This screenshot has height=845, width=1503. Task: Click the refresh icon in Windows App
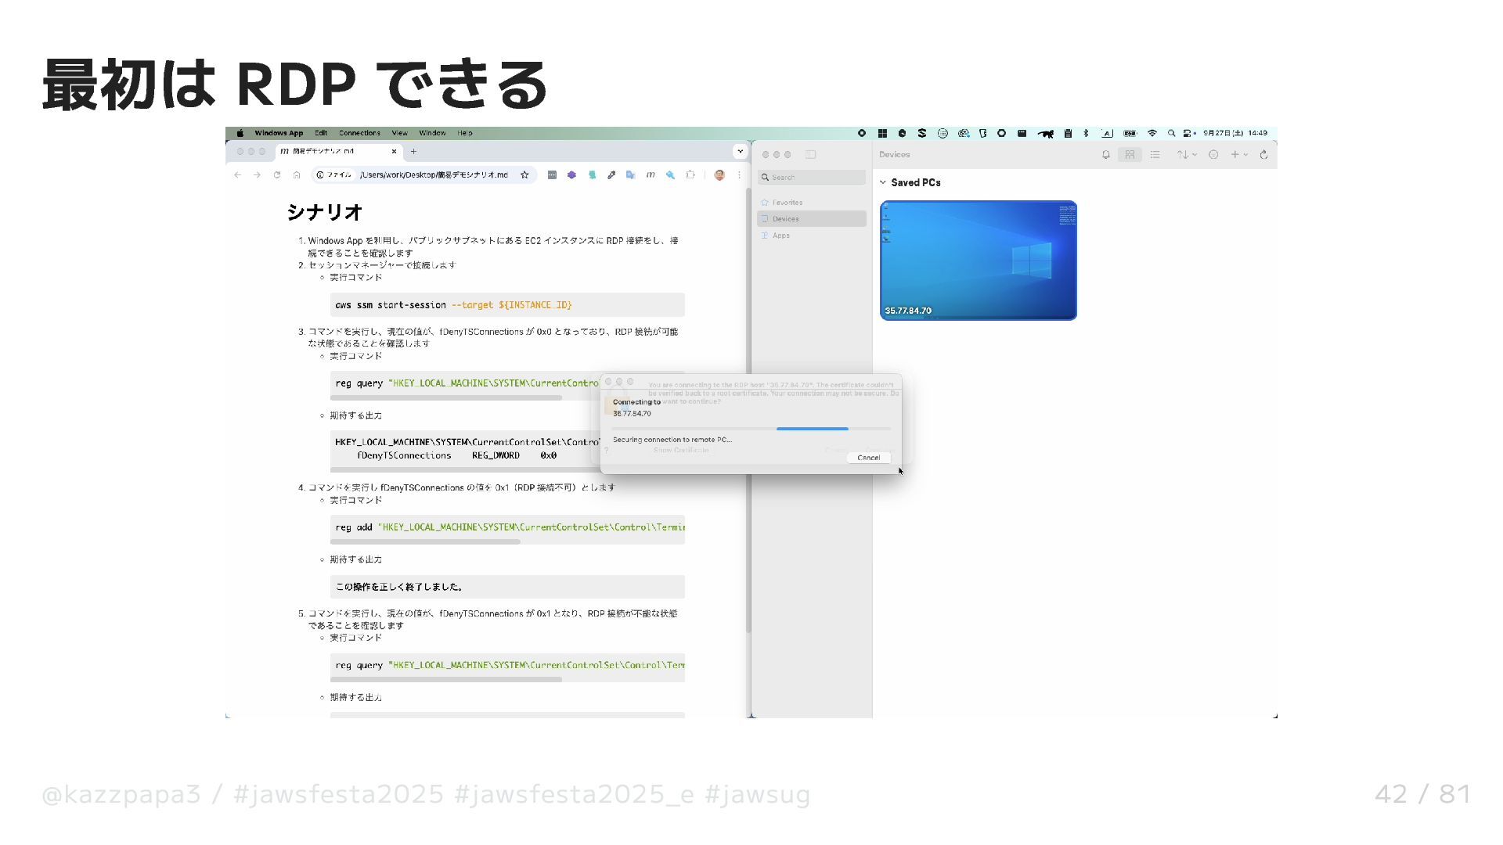click(1263, 155)
